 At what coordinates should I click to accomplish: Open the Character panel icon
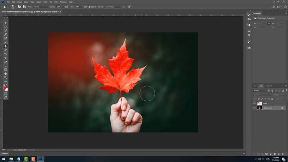[249, 31]
